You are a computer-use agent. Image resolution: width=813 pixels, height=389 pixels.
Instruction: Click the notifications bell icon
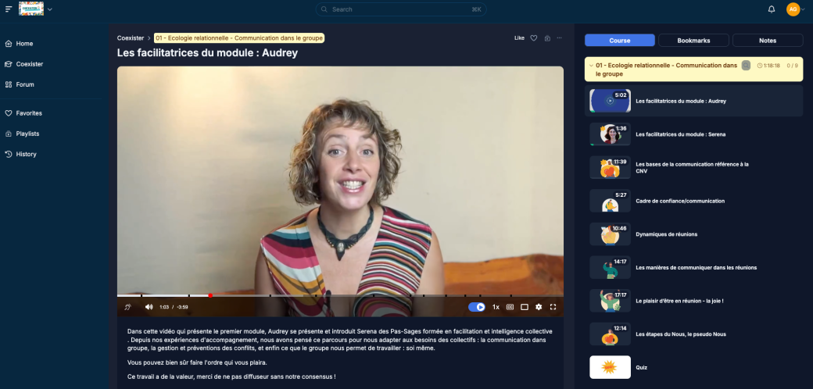(x=772, y=9)
